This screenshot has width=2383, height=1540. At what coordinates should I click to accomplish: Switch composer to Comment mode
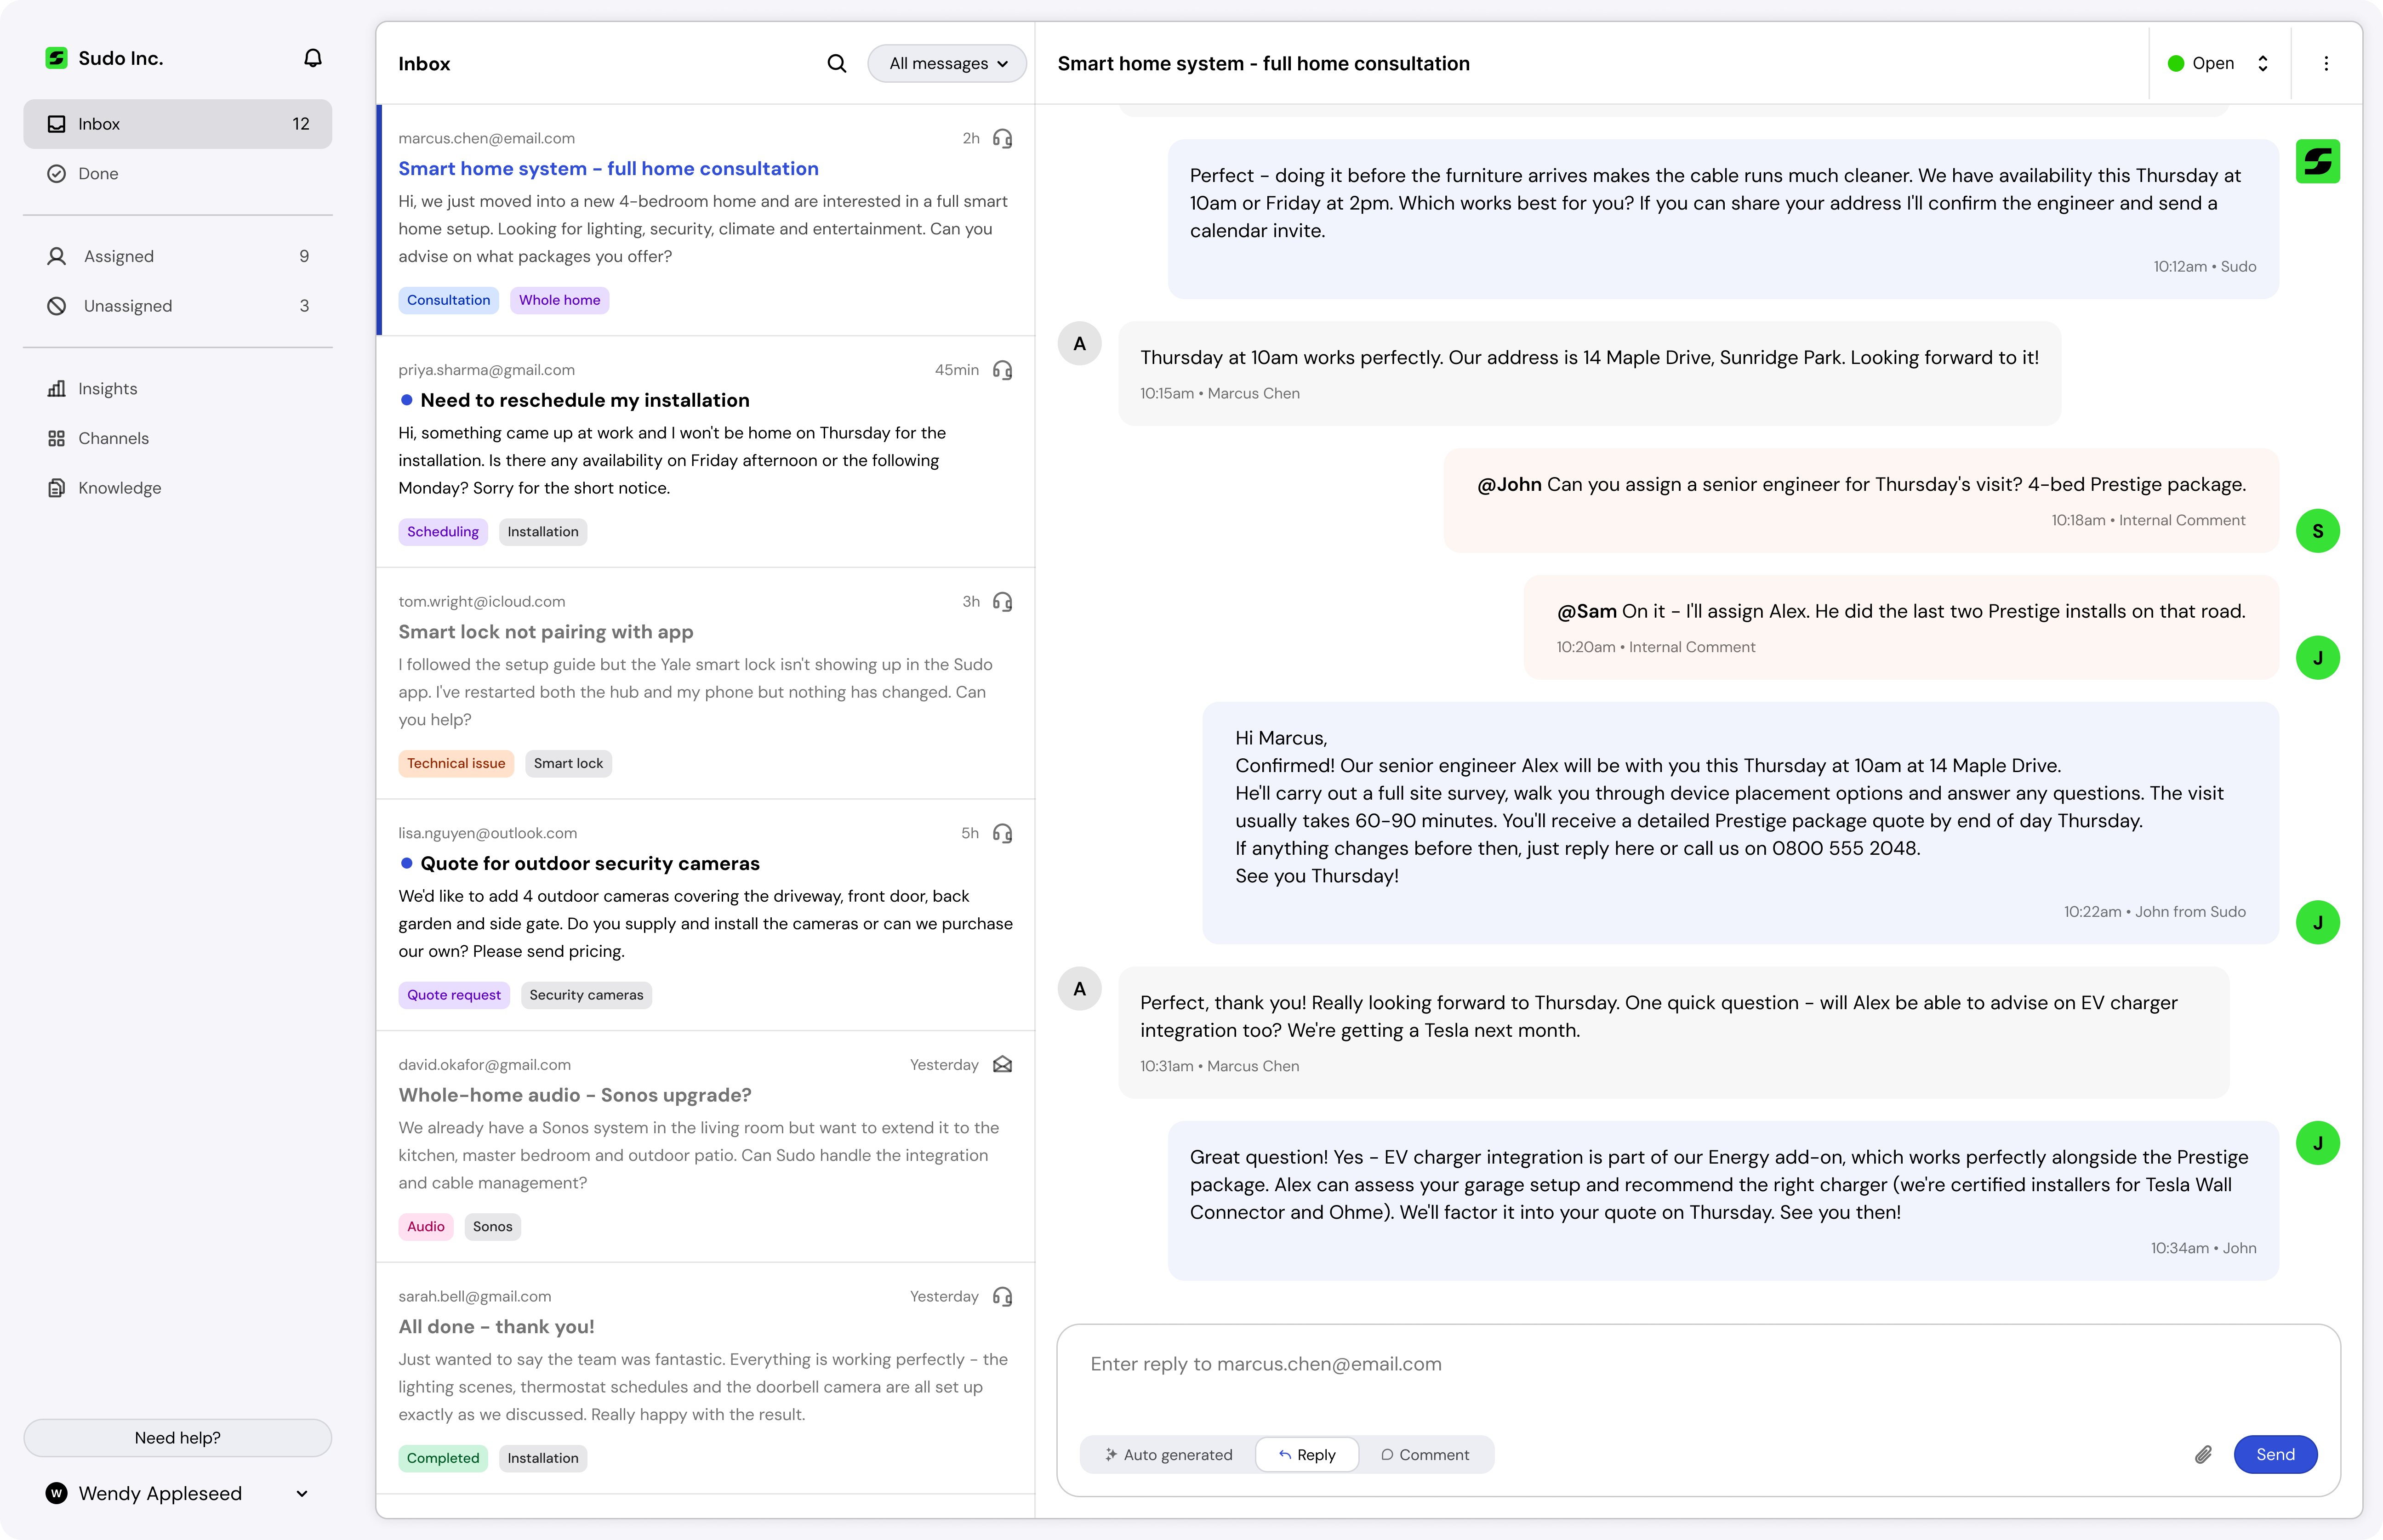tap(1425, 1455)
